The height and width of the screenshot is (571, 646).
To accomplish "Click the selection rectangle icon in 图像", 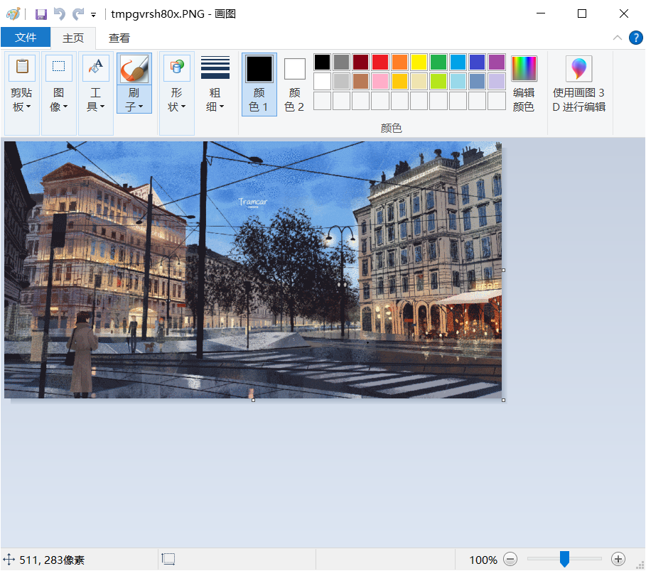I will point(58,67).
